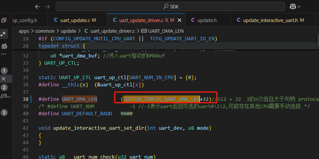Viewport: 319px width, 159px height.
Task: Click the sticky #if CONFIG_UPDATE_MUTIL_CPU_UART line
Action: (x=128, y=38)
